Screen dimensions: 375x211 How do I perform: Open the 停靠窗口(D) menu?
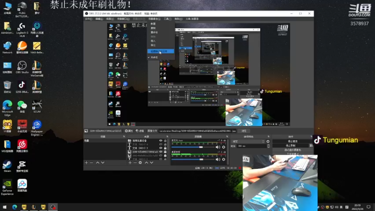123,19
